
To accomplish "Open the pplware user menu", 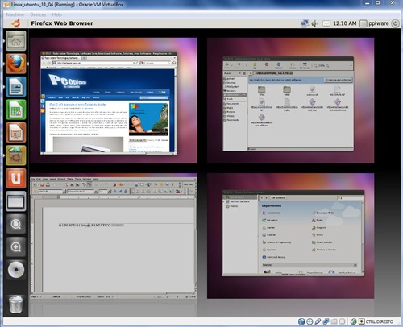I will pyautogui.click(x=374, y=23).
